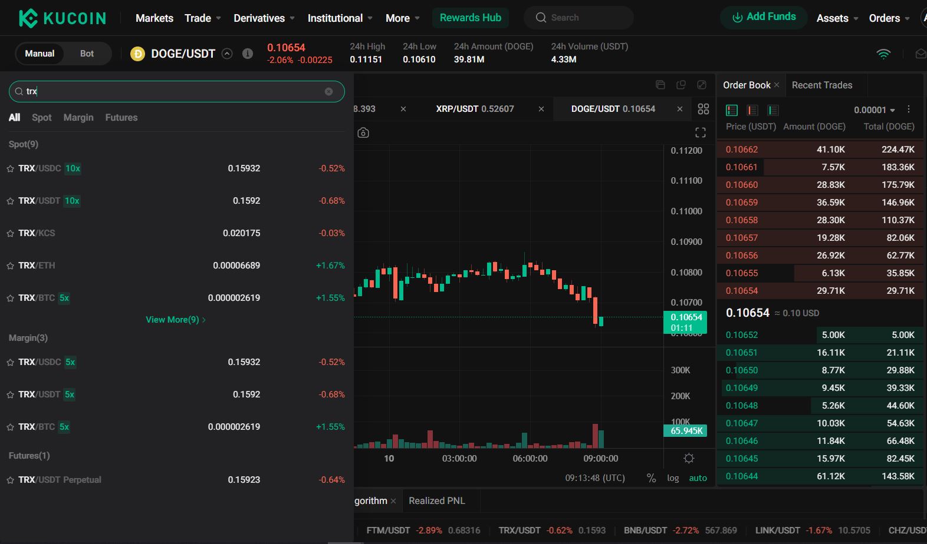Favorite TRX/KCS pair star
The image size is (927, 544).
[x=10, y=233]
